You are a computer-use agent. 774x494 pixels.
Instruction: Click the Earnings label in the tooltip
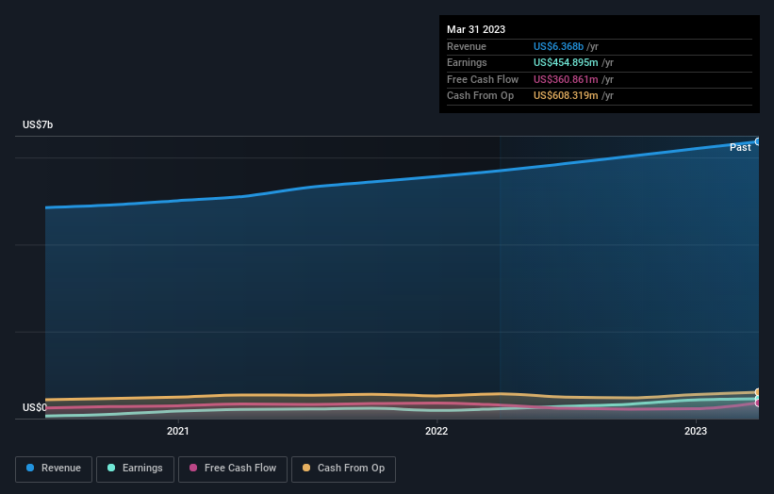(x=467, y=62)
